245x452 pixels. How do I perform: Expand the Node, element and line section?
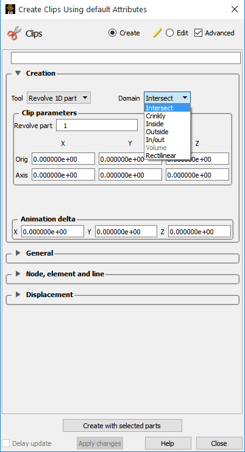(18, 274)
